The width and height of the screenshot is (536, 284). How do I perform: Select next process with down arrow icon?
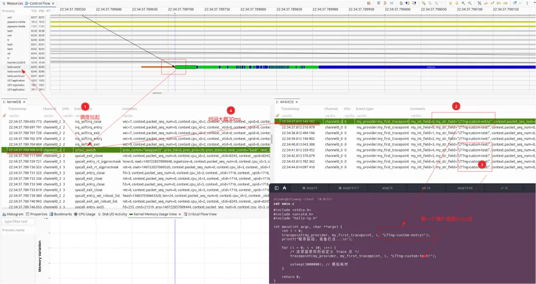pos(457,3)
